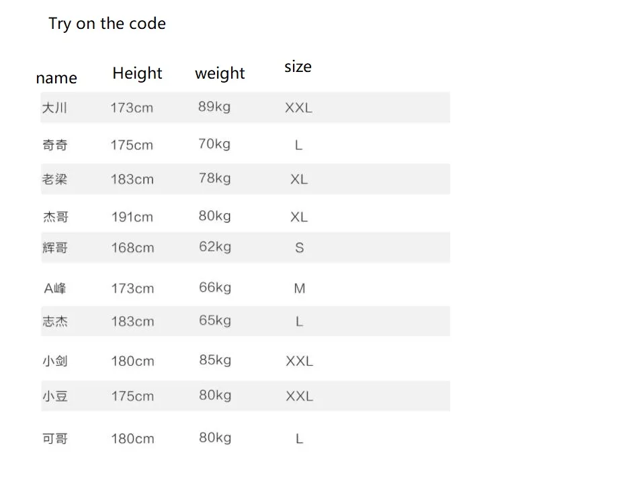Click the name 小剑
Screen dimensions: 635x478
point(55,361)
